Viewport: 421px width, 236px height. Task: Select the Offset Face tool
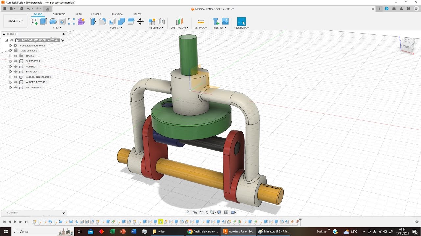pyautogui.click(x=131, y=22)
